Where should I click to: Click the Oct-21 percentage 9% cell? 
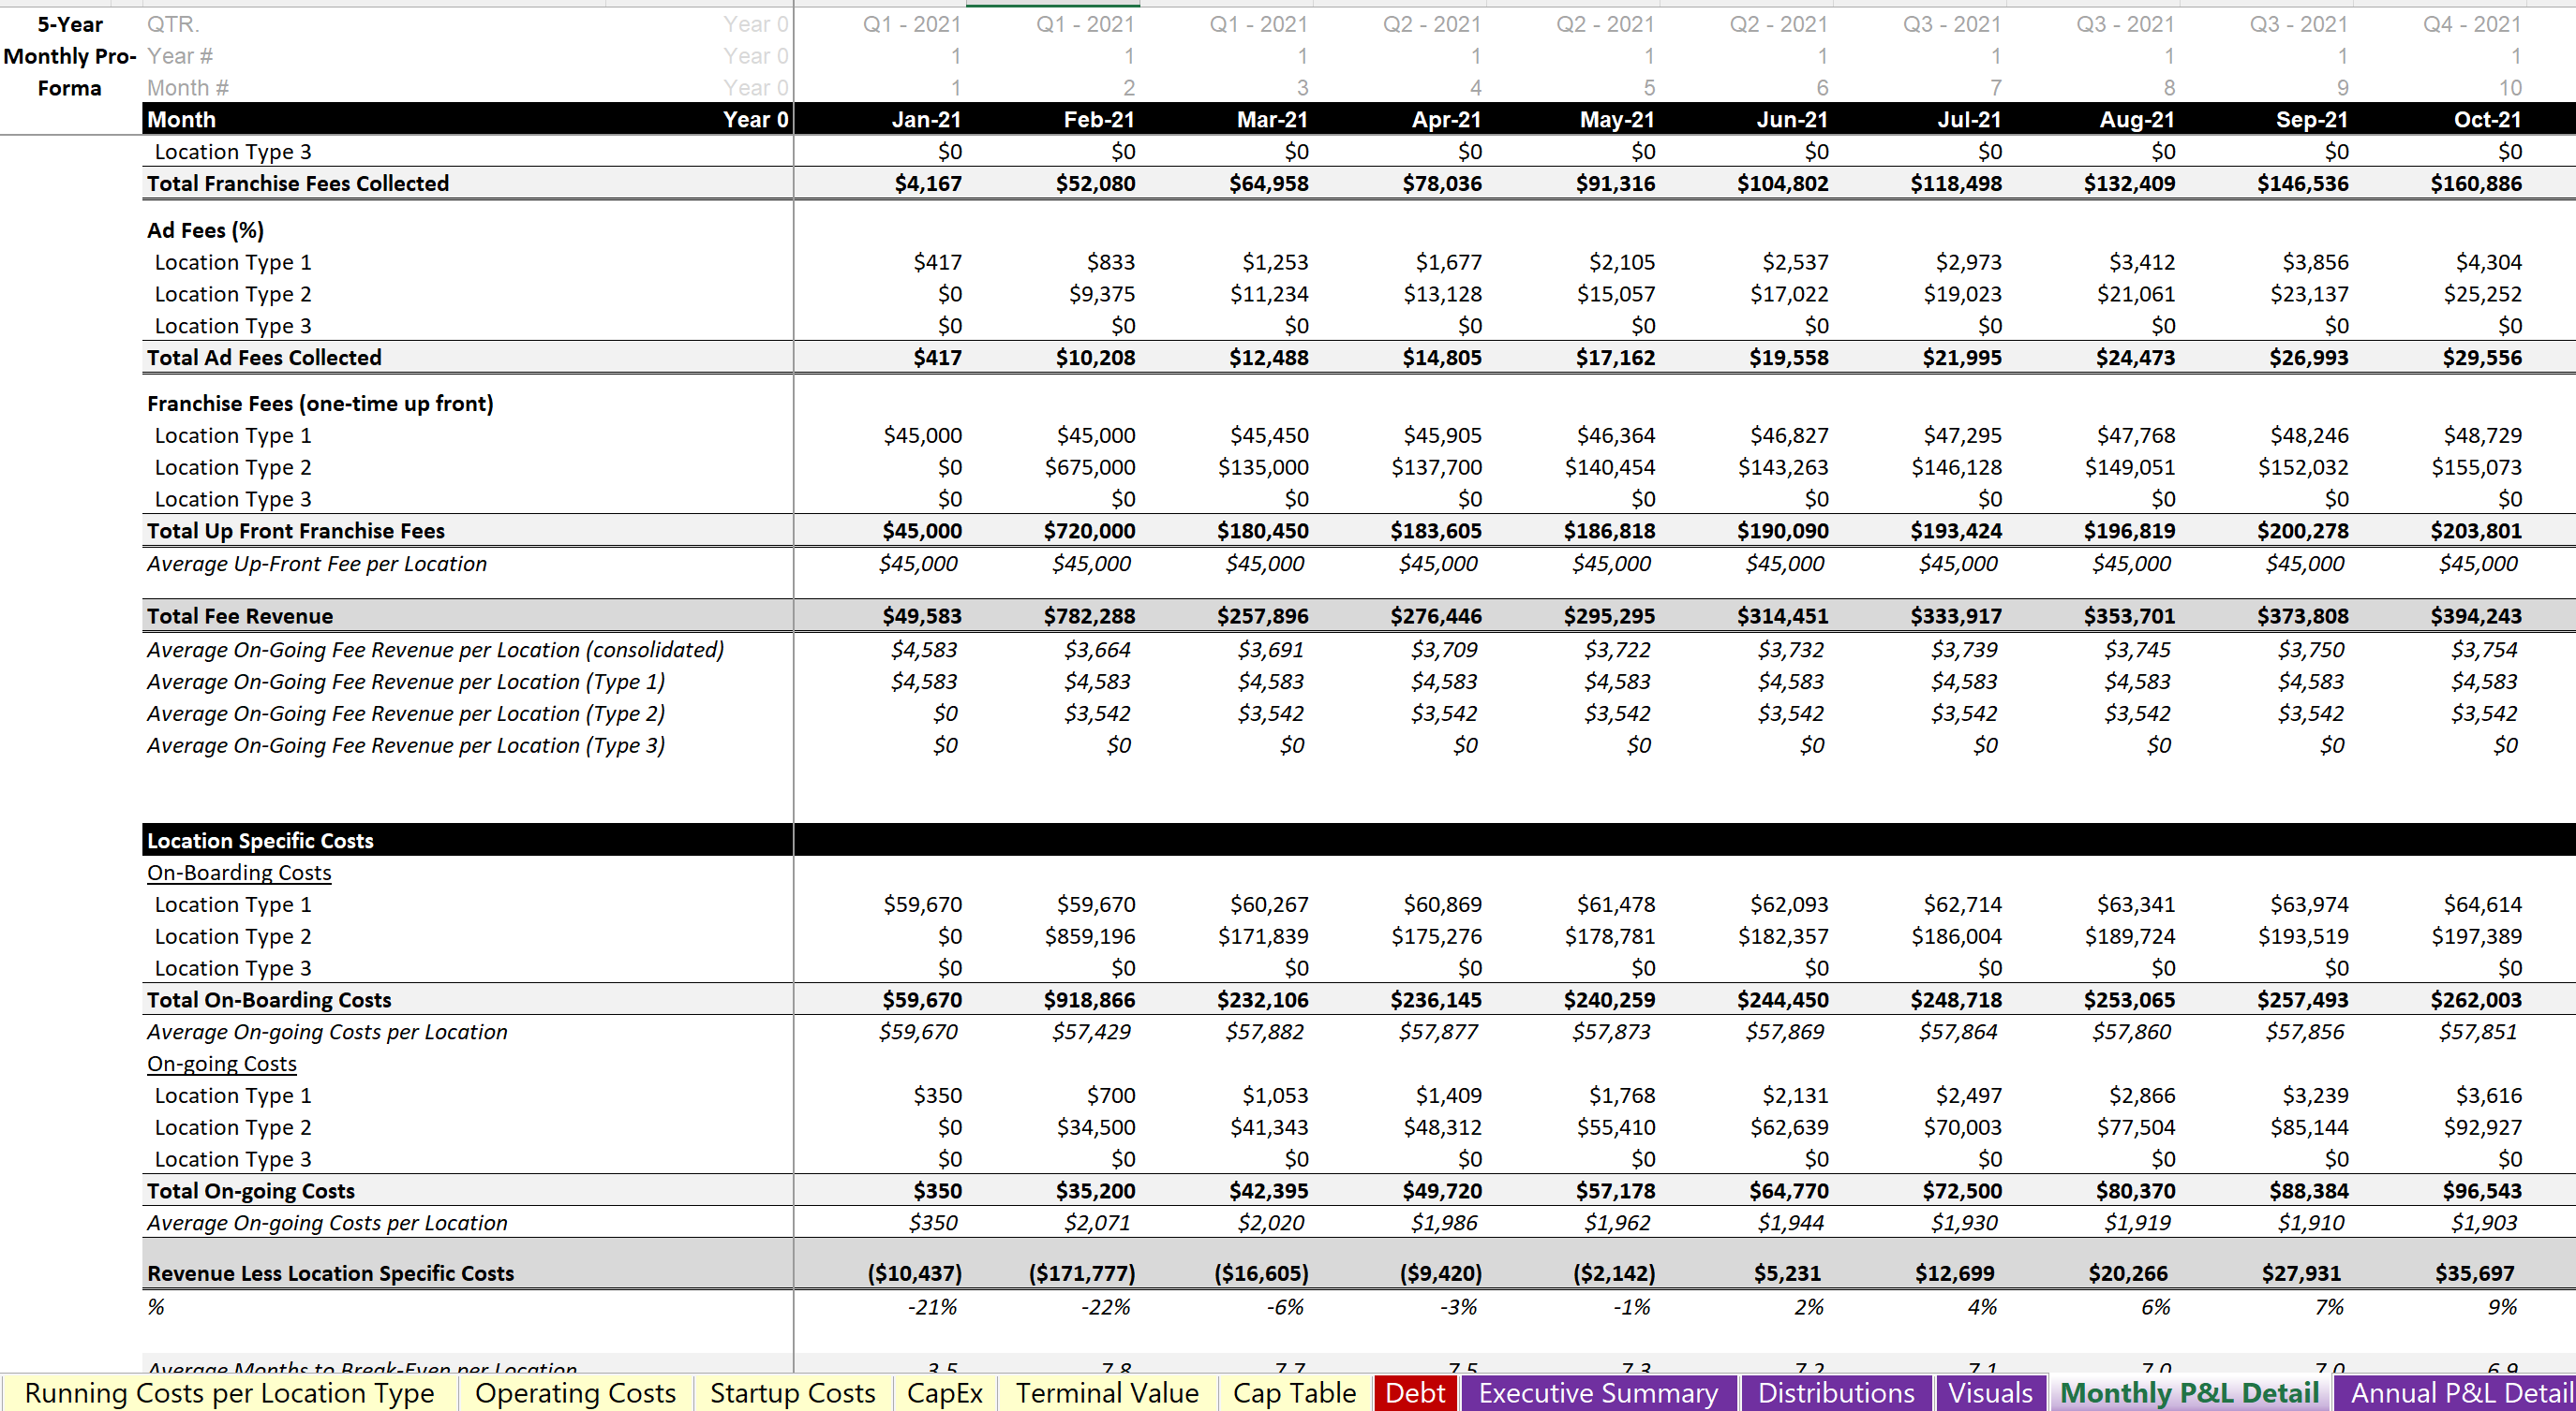[2503, 1307]
